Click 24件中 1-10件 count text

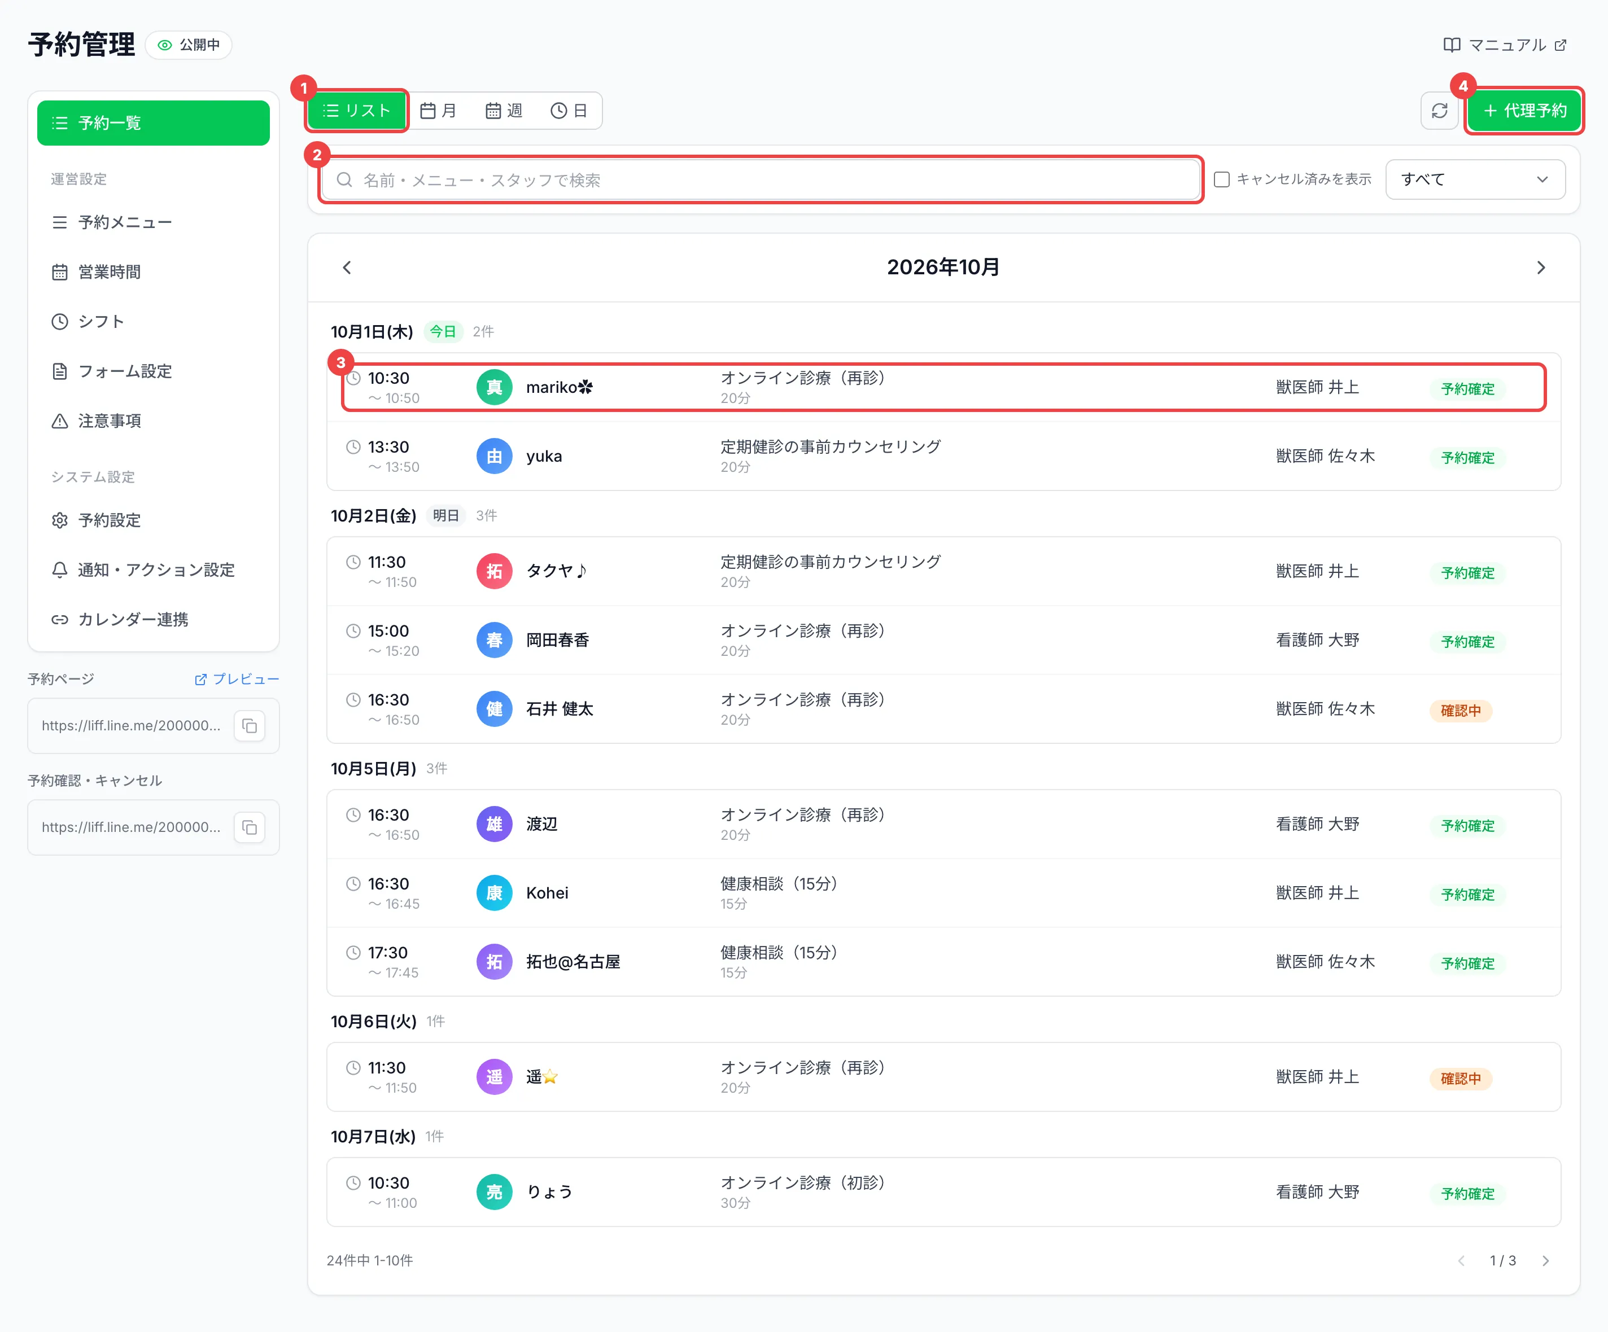pos(370,1261)
